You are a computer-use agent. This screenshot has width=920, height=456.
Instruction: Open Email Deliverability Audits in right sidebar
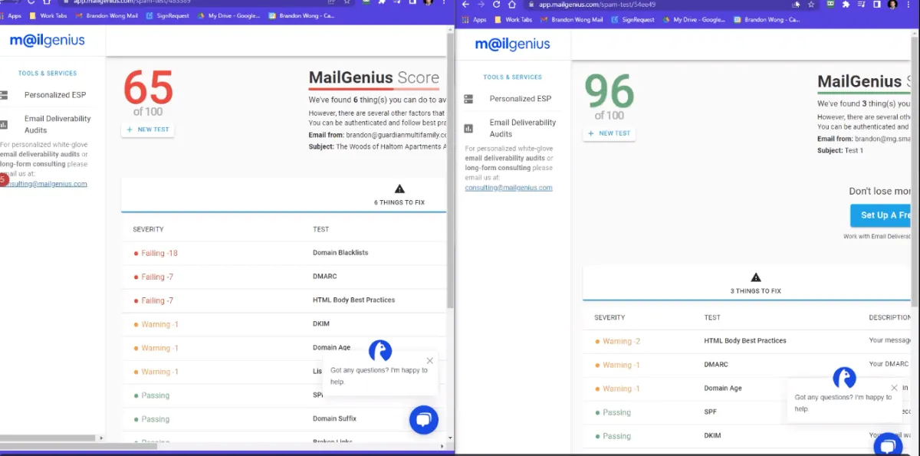(x=523, y=128)
